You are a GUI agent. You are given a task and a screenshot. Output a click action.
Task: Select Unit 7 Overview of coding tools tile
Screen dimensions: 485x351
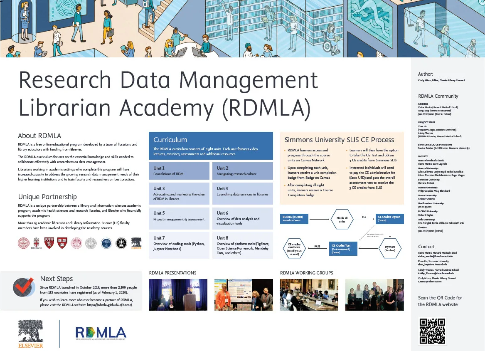tap(179, 245)
